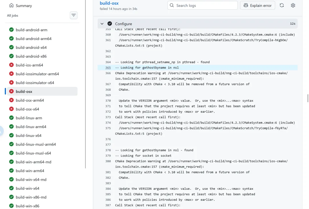Open the Summary page
Viewport: 309px width, 209px height.
point(24,5)
